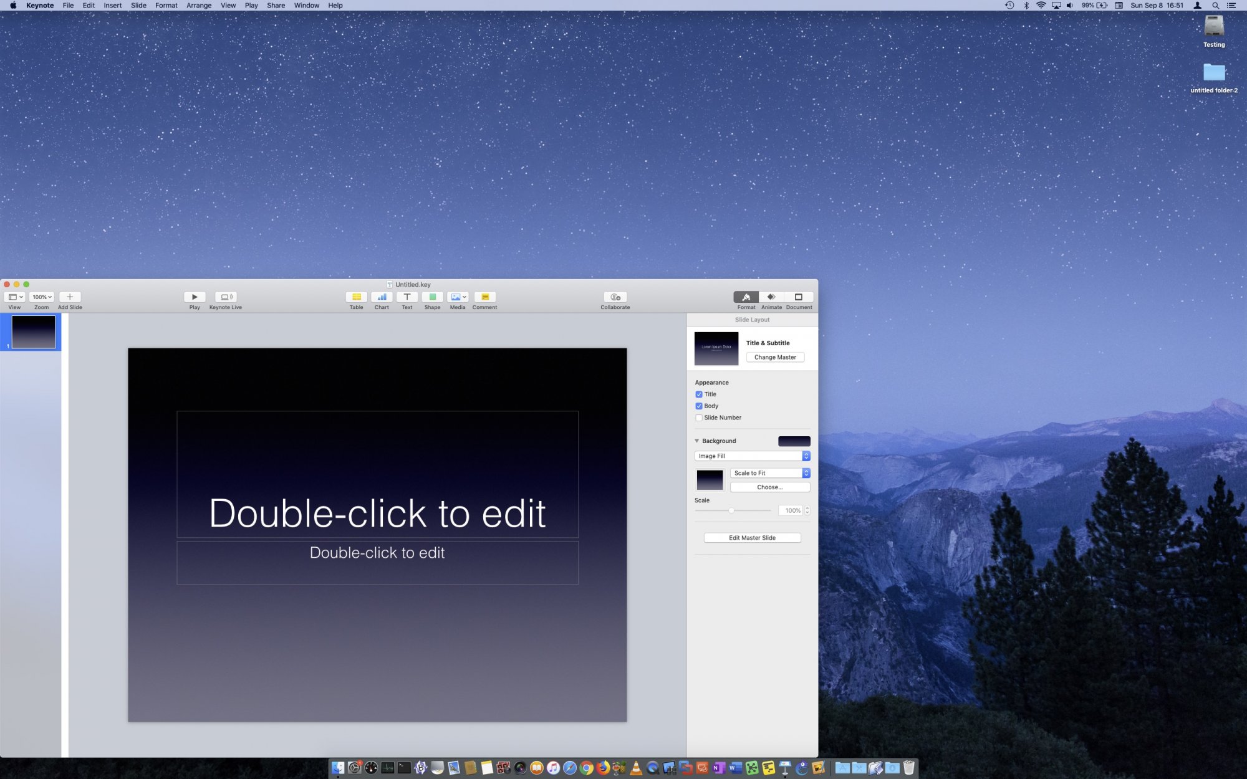
Task: Click the Collaborate icon
Action: 615,297
